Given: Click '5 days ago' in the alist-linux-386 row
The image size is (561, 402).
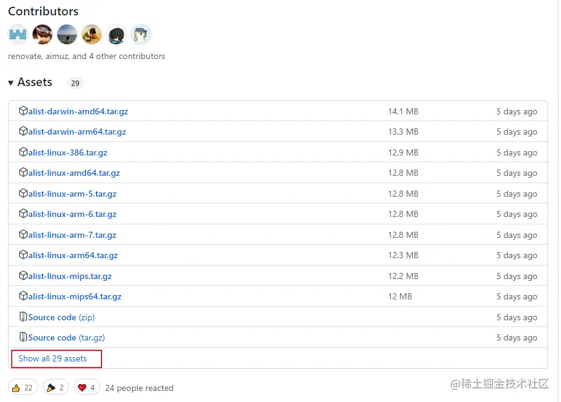Looking at the screenshot, I should coord(517,152).
